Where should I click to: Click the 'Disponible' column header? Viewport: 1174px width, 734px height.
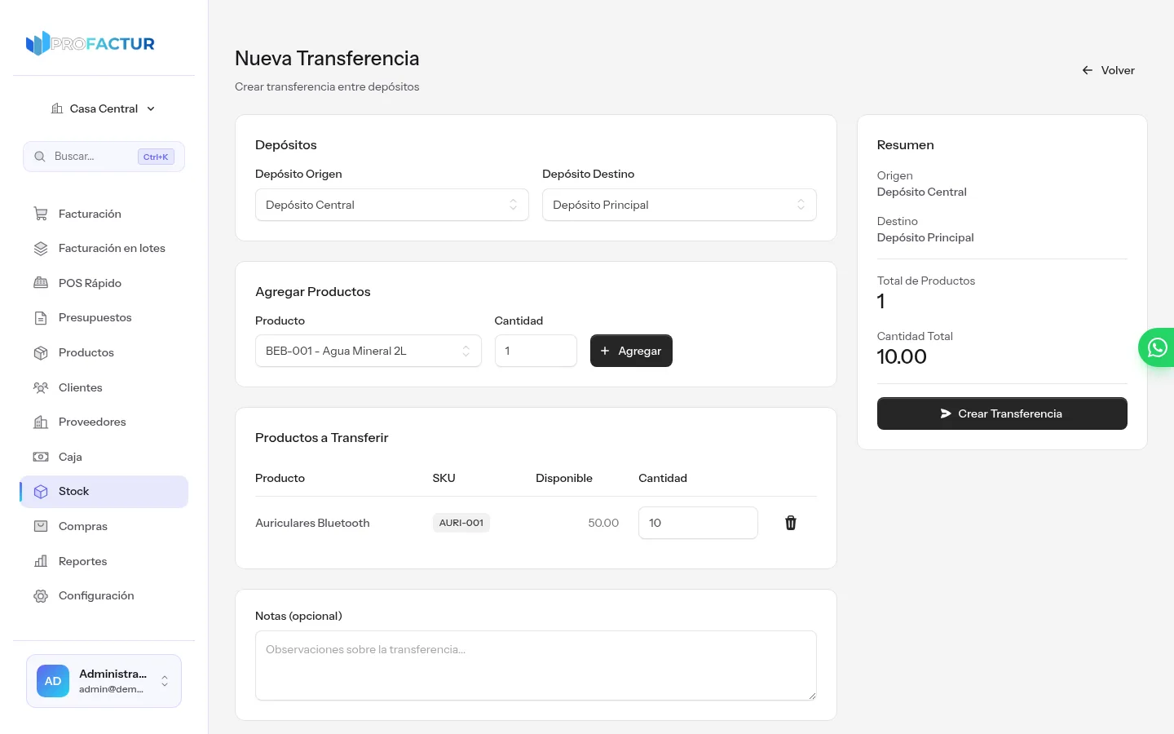click(x=564, y=478)
